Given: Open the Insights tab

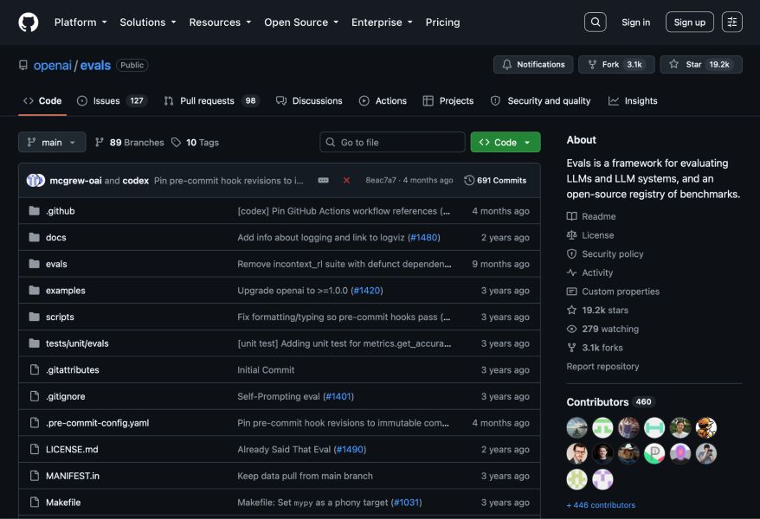Looking at the screenshot, I should pos(633,100).
